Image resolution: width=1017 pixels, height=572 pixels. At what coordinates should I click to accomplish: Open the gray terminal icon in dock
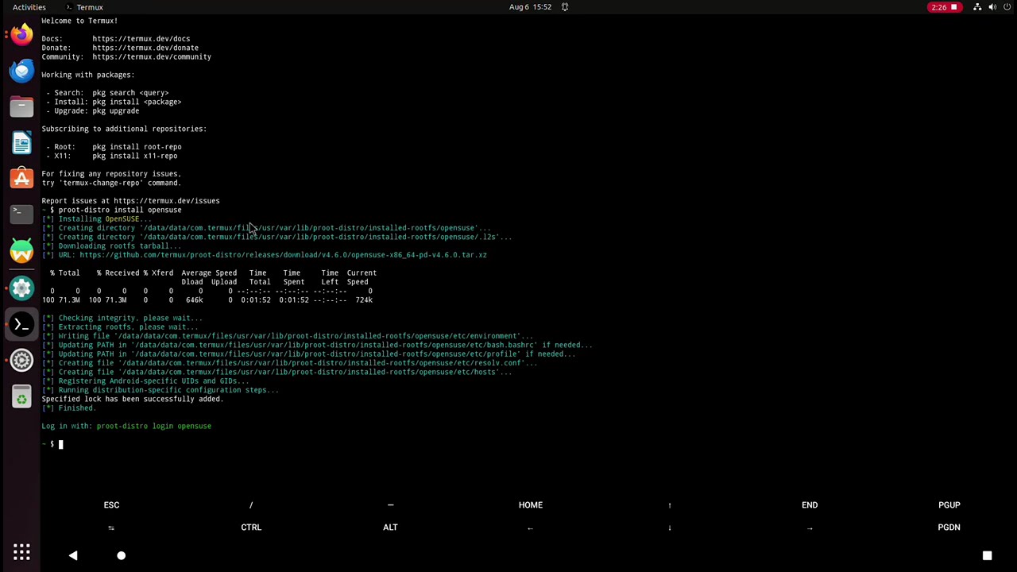click(x=21, y=215)
